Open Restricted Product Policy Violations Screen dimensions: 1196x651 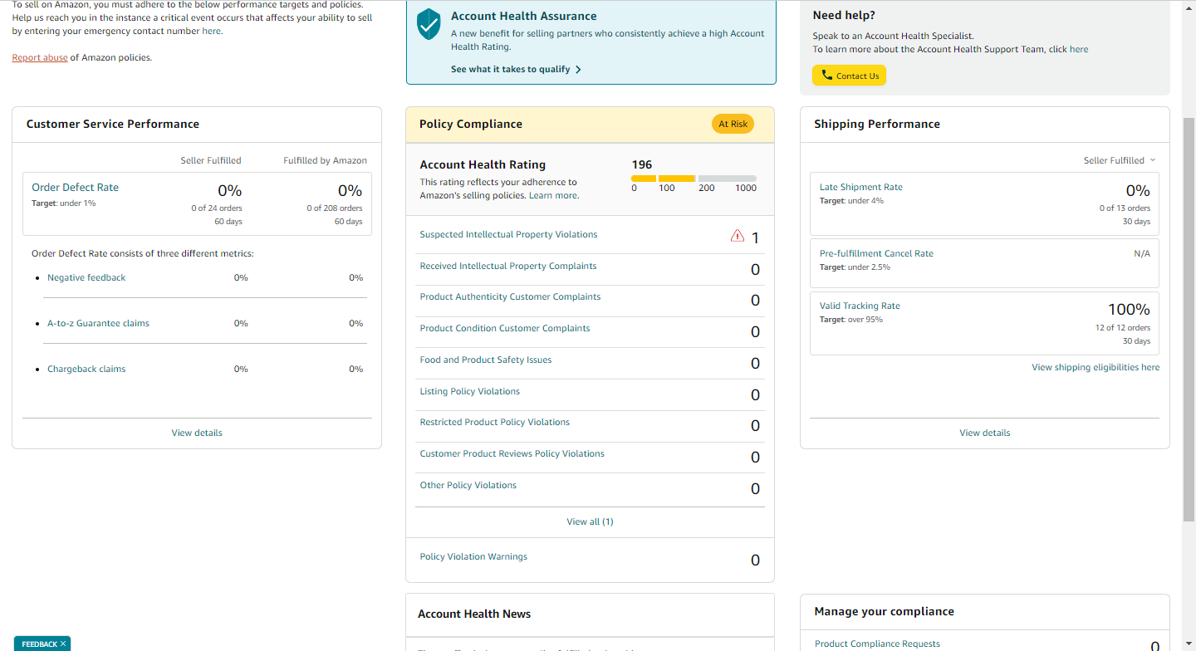[495, 422]
